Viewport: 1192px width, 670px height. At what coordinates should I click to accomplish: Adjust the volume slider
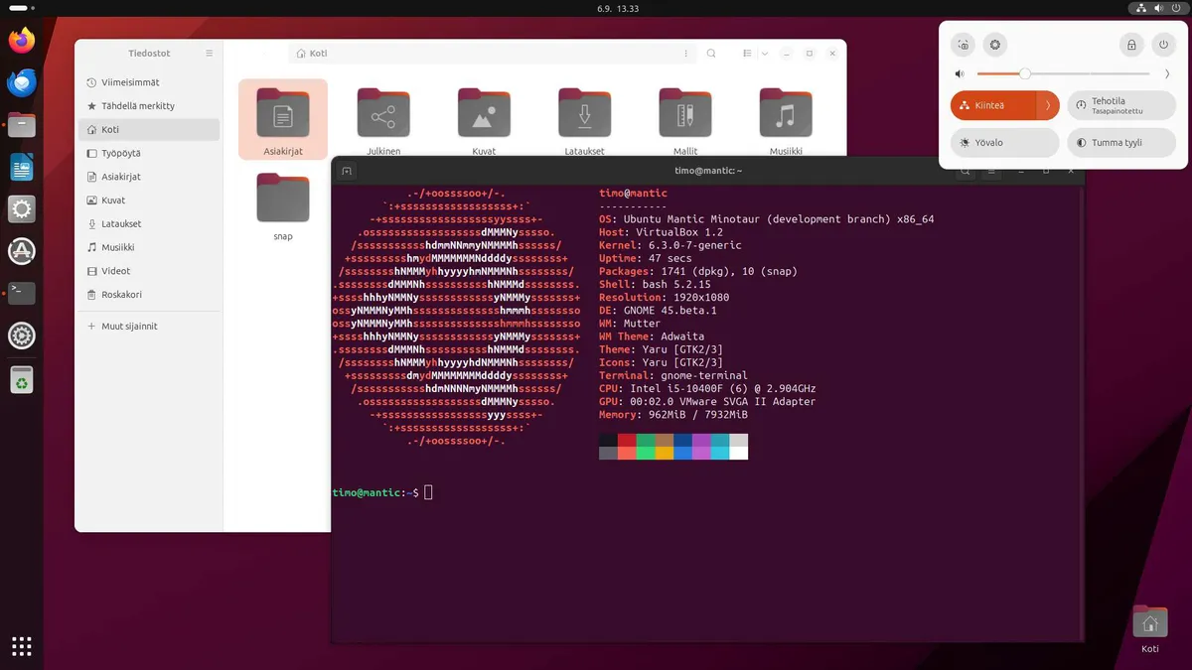1023,72
